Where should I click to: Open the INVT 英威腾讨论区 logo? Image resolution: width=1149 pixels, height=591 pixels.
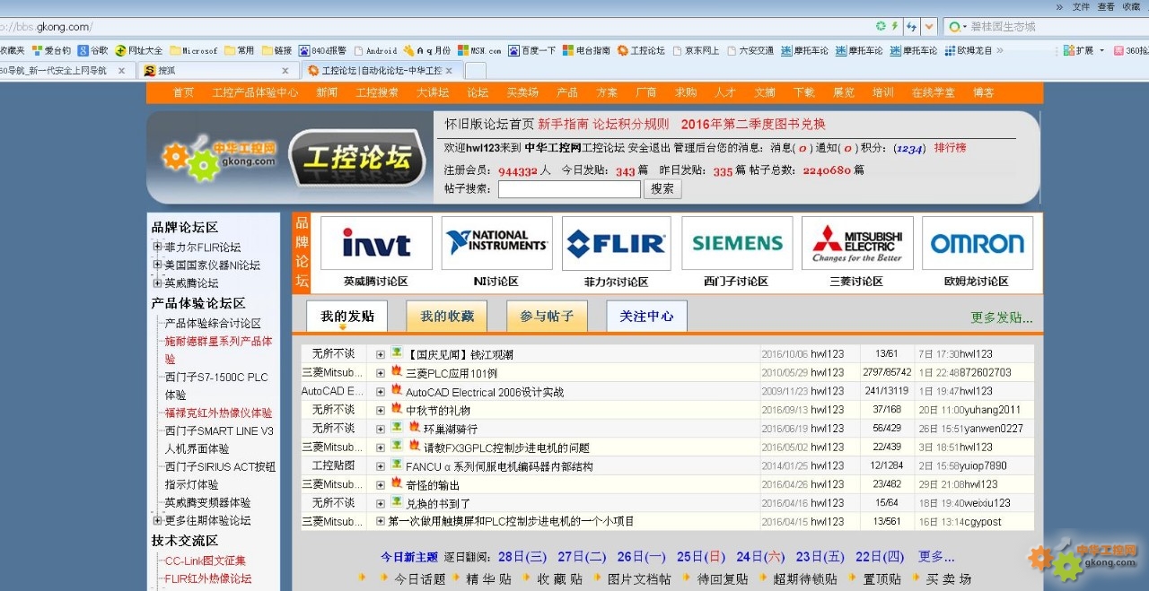tap(376, 243)
